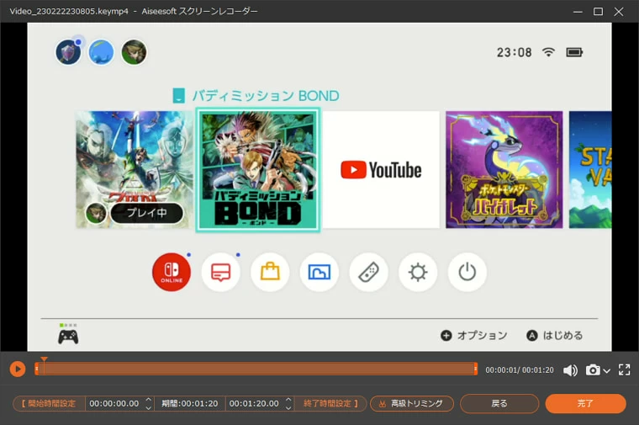Image resolution: width=639 pixels, height=425 pixels.
Task: Enter fullscreen preview mode
Action: point(624,370)
